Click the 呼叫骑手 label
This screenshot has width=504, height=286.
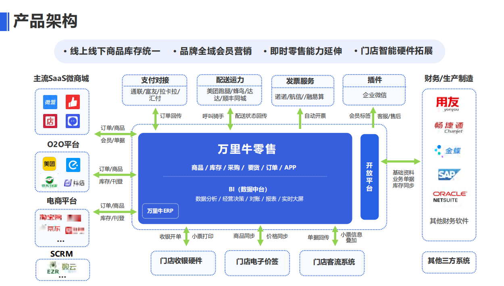click(213, 116)
